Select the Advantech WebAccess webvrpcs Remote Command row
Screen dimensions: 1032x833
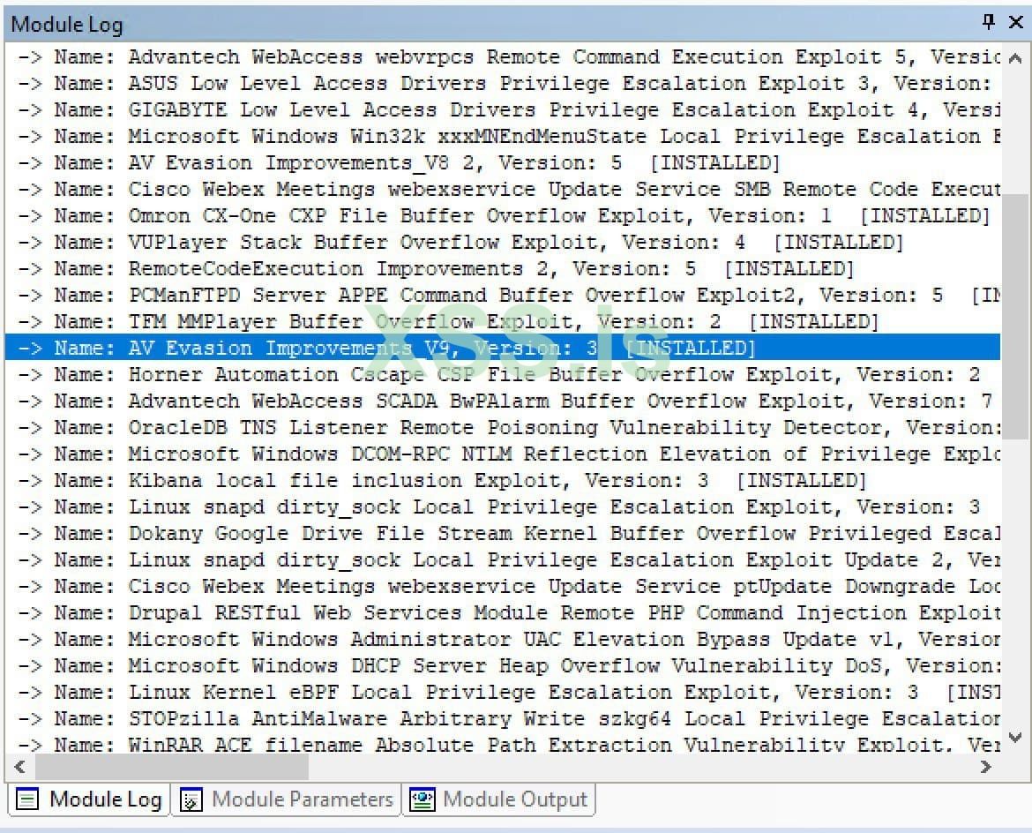(x=503, y=57)
